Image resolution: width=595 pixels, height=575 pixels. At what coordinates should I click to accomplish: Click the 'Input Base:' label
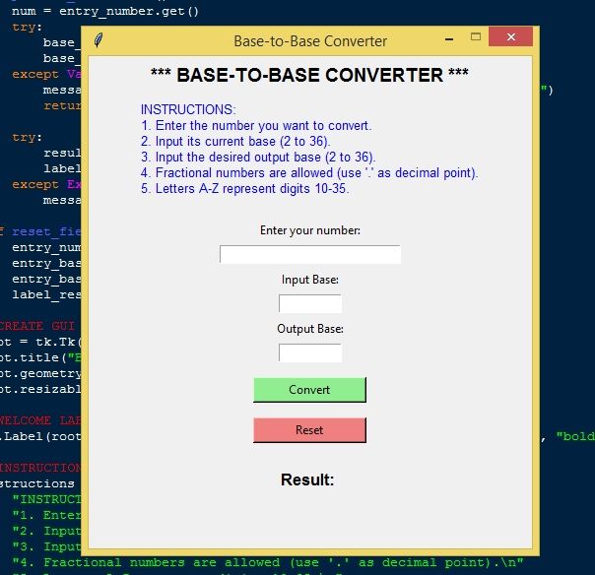coord(309,280)
